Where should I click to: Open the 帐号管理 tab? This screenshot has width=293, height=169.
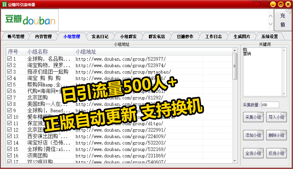16,36
